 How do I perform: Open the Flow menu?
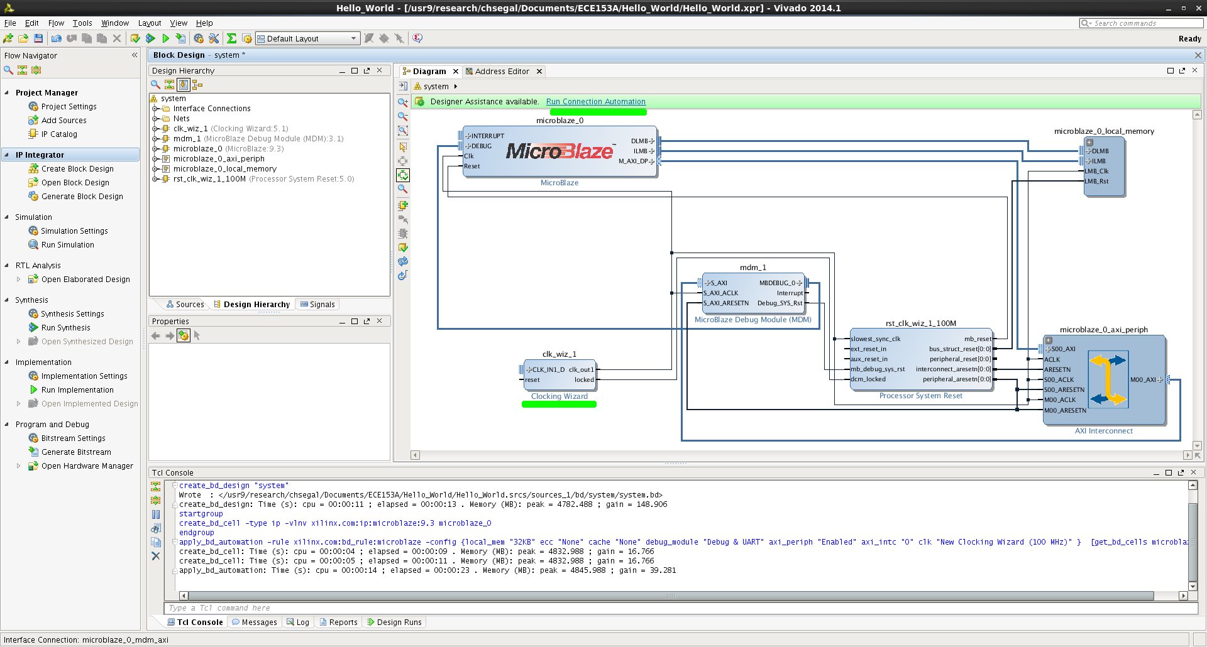tap(56, 23)
